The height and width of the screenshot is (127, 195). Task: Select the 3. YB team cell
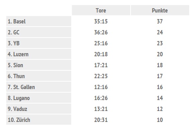(39, 43)
